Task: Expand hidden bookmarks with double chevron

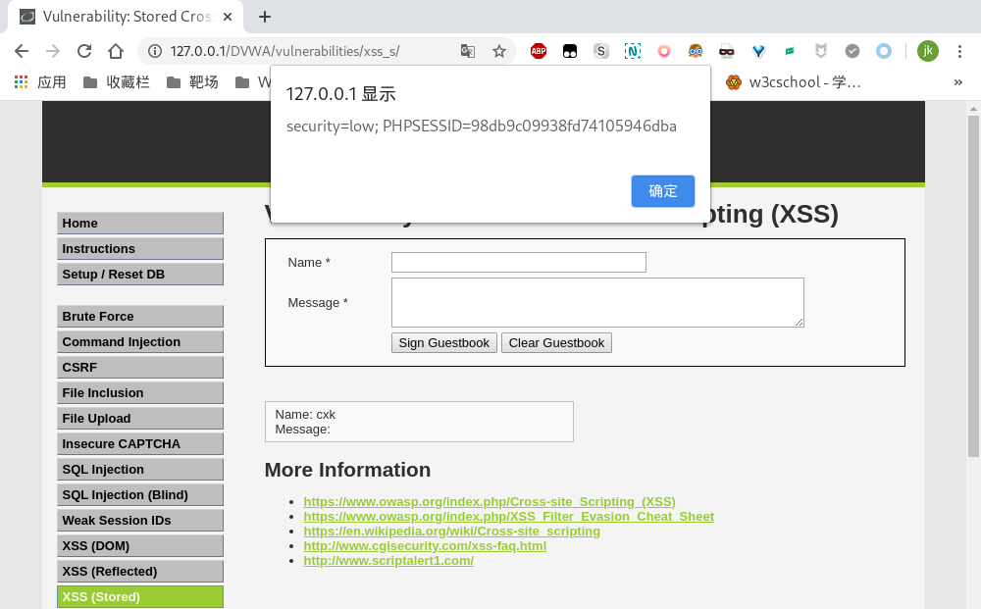Action: pos(957,82)
